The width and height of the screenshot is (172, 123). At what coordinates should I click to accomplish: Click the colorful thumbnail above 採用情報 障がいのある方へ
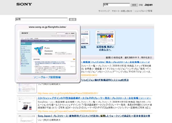[105, 37]
